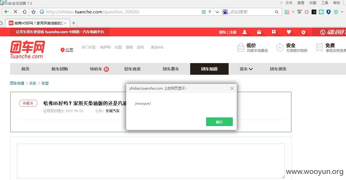Open 团车养车 navigation item
Screen dimensions: 346x180
171,69
